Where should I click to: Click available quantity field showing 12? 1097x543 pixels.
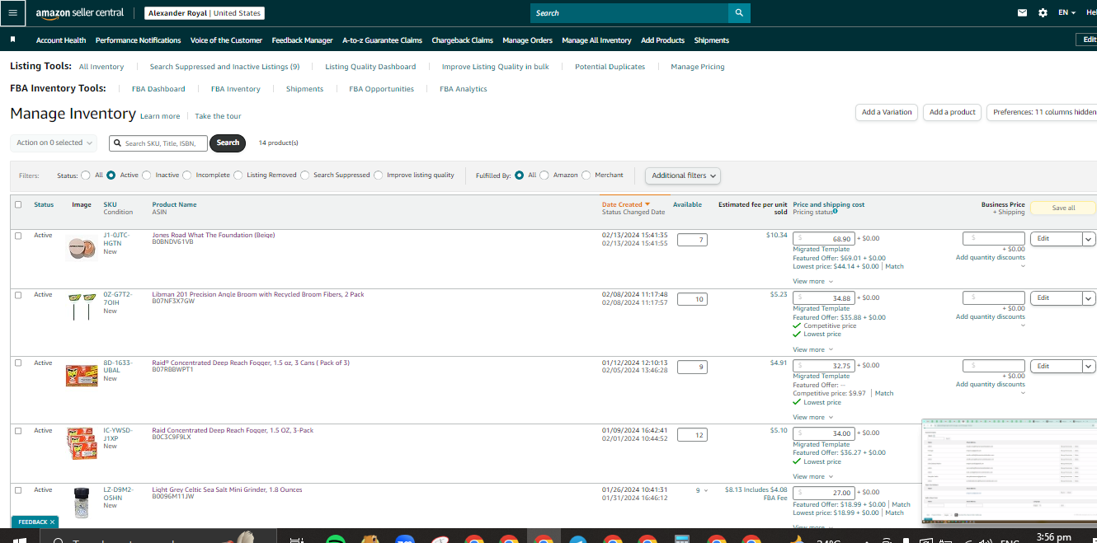(692, 435)
